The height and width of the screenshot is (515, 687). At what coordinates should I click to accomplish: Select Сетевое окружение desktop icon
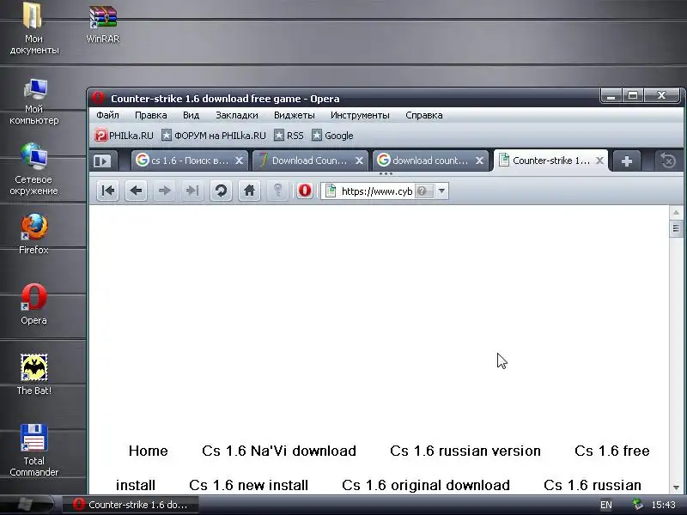click(x=33, y=169)
